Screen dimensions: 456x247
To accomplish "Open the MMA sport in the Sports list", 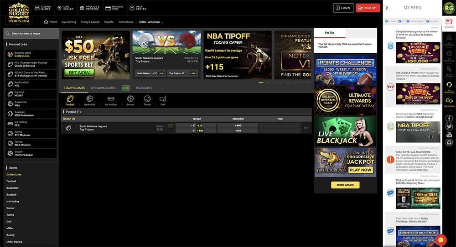I will [10, 228].
